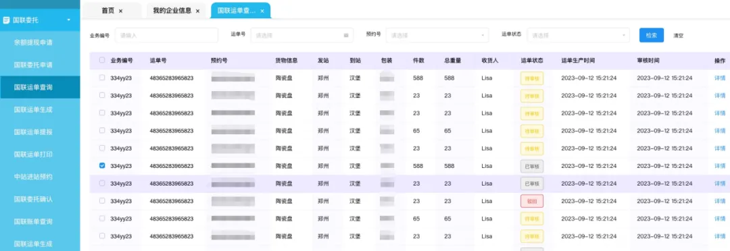Image resolution: width=730 pixels, height=251 pixels.
Task: Check the highlighted row with 23 已审核
Action: click(x=102, y=183)
